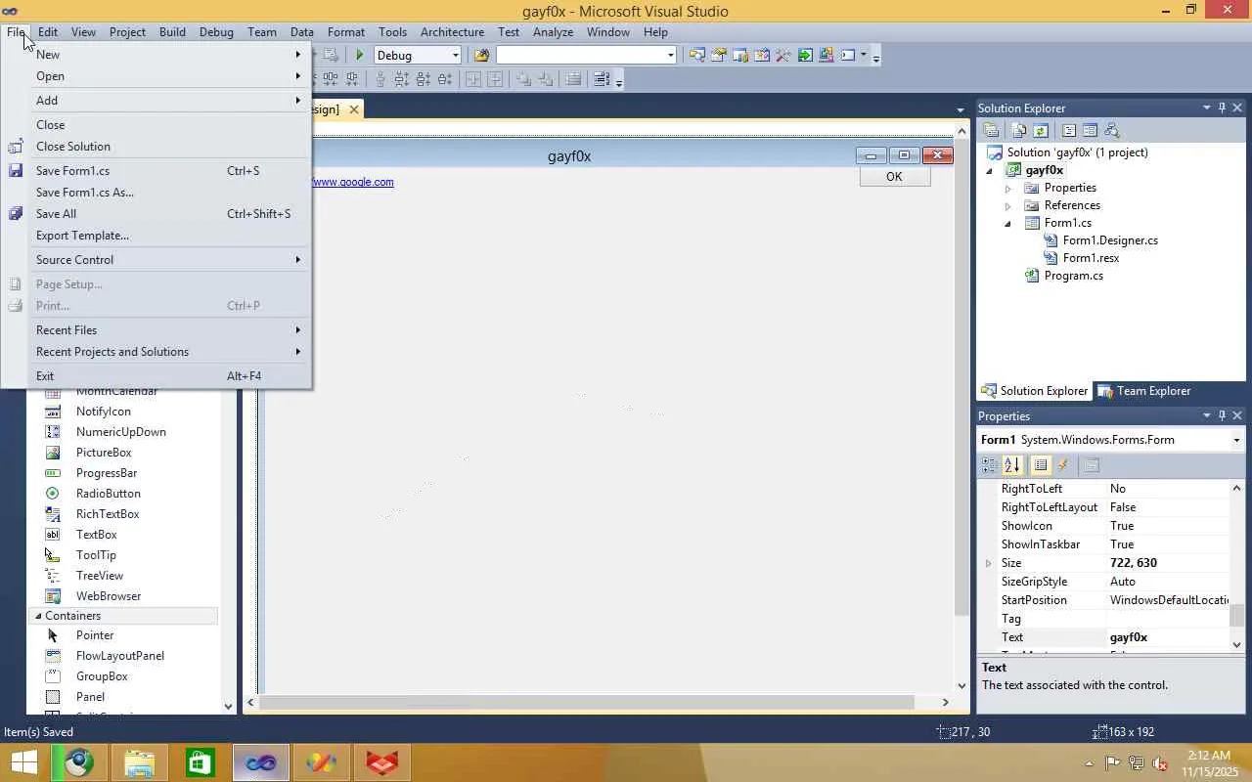Open the Architecture menu
This screenshot has height=782, width=1252.
452,32
